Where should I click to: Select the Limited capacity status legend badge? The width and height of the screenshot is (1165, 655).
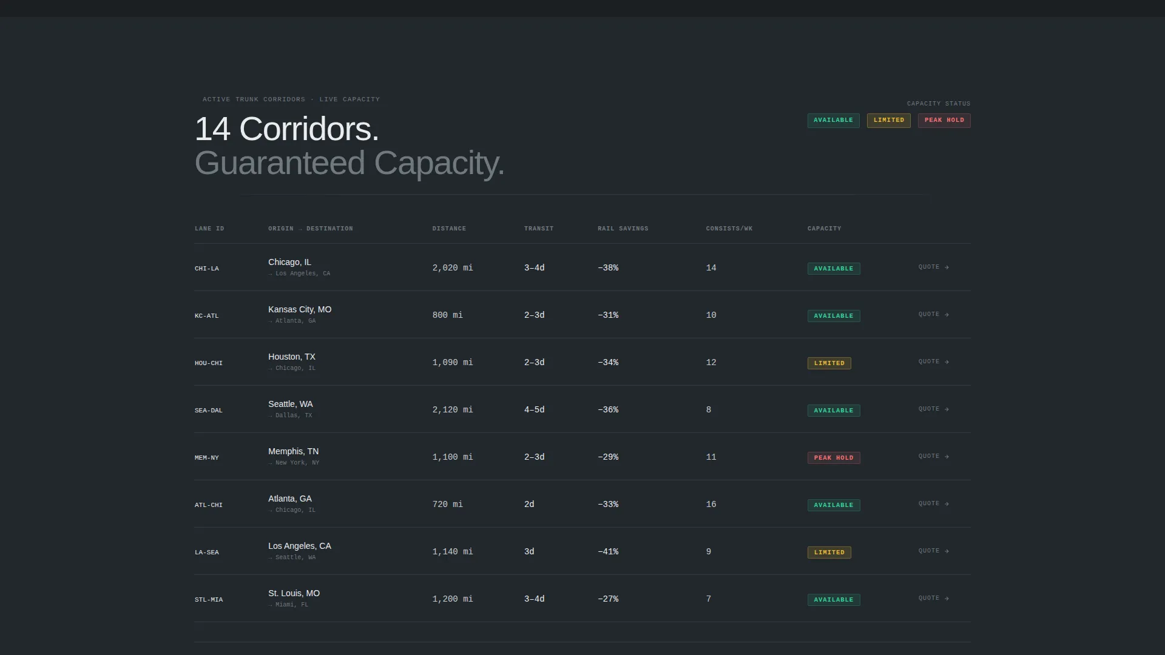(888, 120)
